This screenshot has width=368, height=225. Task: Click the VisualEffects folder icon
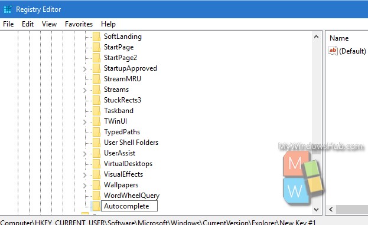coord(96,174)
